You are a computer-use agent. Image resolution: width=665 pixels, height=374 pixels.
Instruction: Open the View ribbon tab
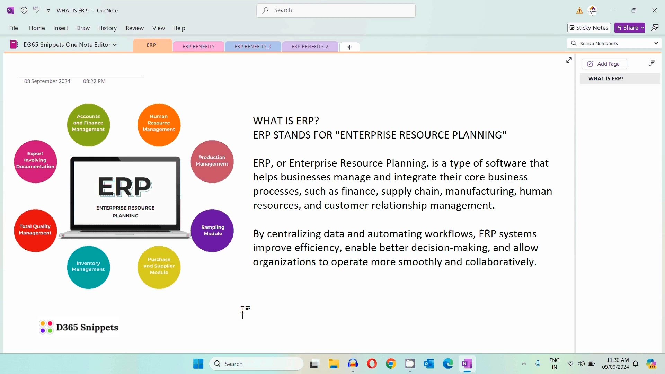pyautogui.click(x=159, y=28)
